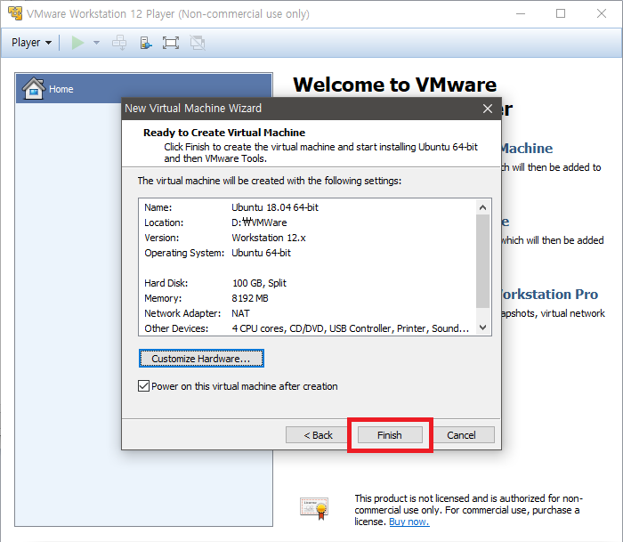
Task: Click the Back button
Action: (x=318, y=435)
